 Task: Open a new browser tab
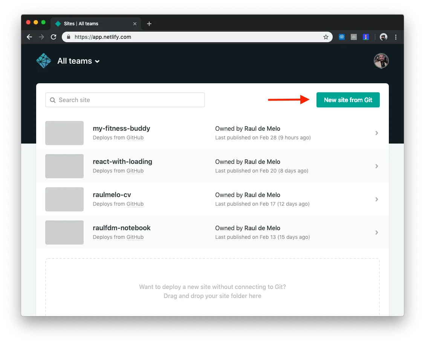[149, 24]
